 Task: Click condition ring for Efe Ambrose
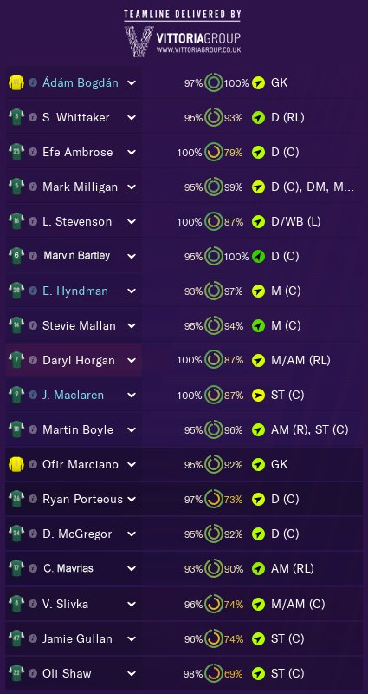213,153
